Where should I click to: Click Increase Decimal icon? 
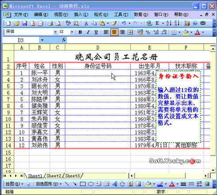pyautogui.click(x=156, y=32)
